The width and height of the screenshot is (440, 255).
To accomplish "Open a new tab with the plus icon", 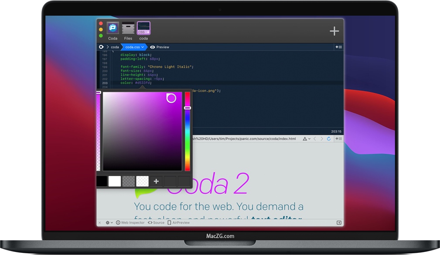I will tap(334, 30).
